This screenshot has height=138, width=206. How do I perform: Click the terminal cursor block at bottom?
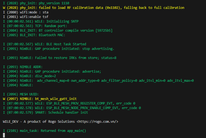pos(4,135)
